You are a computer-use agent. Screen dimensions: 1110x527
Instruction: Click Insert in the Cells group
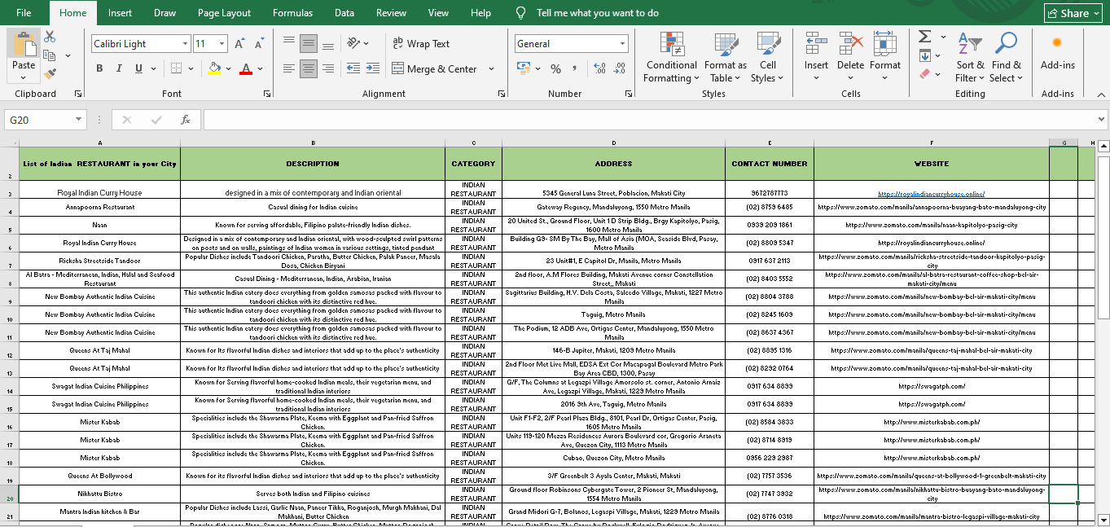(816, 57)
